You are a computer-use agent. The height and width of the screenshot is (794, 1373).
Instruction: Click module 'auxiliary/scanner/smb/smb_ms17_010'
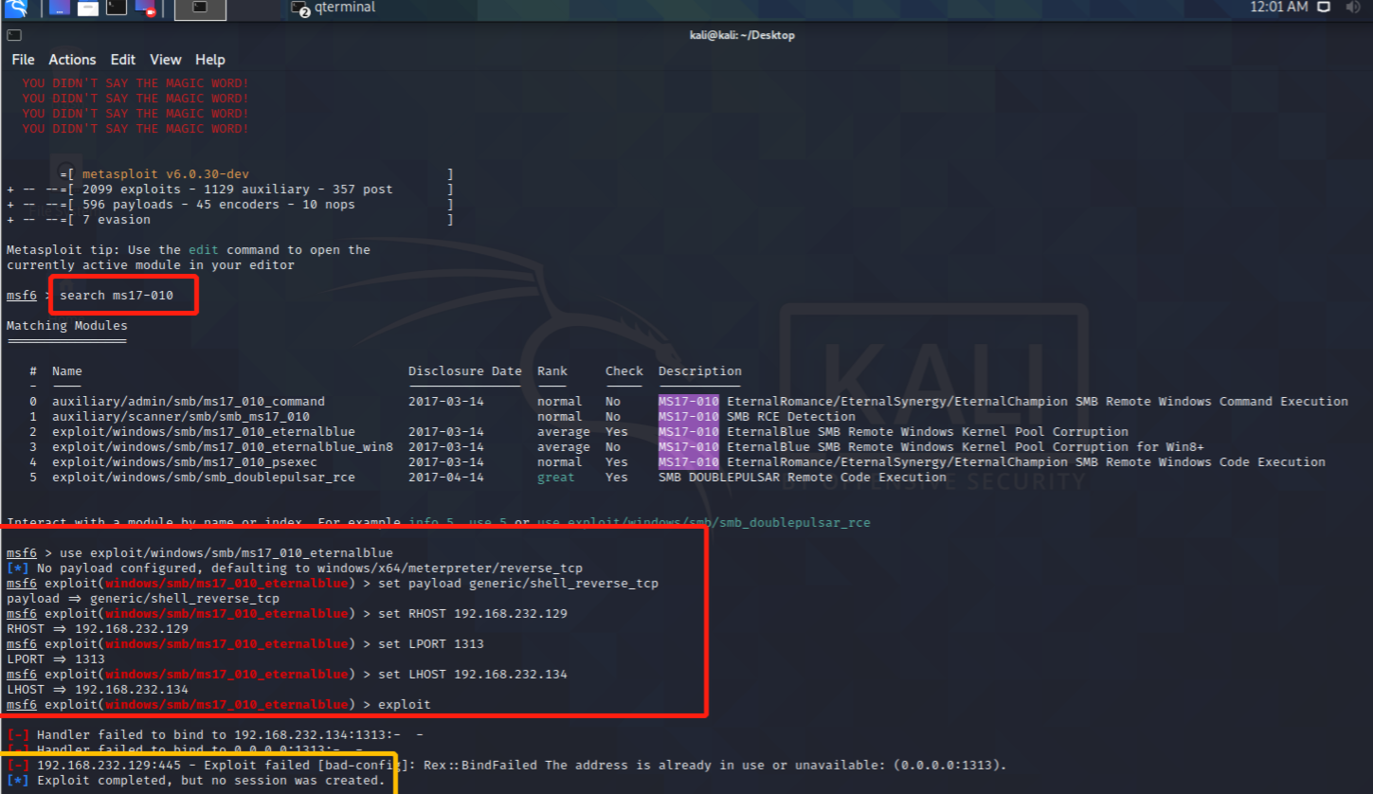coord(181,417)
